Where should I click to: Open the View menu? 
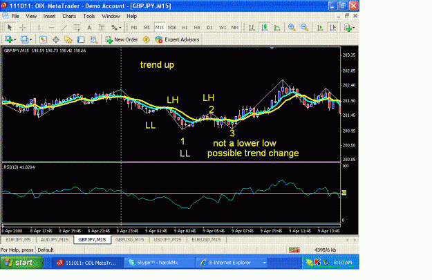31,16
